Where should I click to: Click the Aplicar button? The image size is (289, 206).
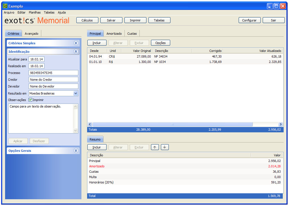click(18, 141)
